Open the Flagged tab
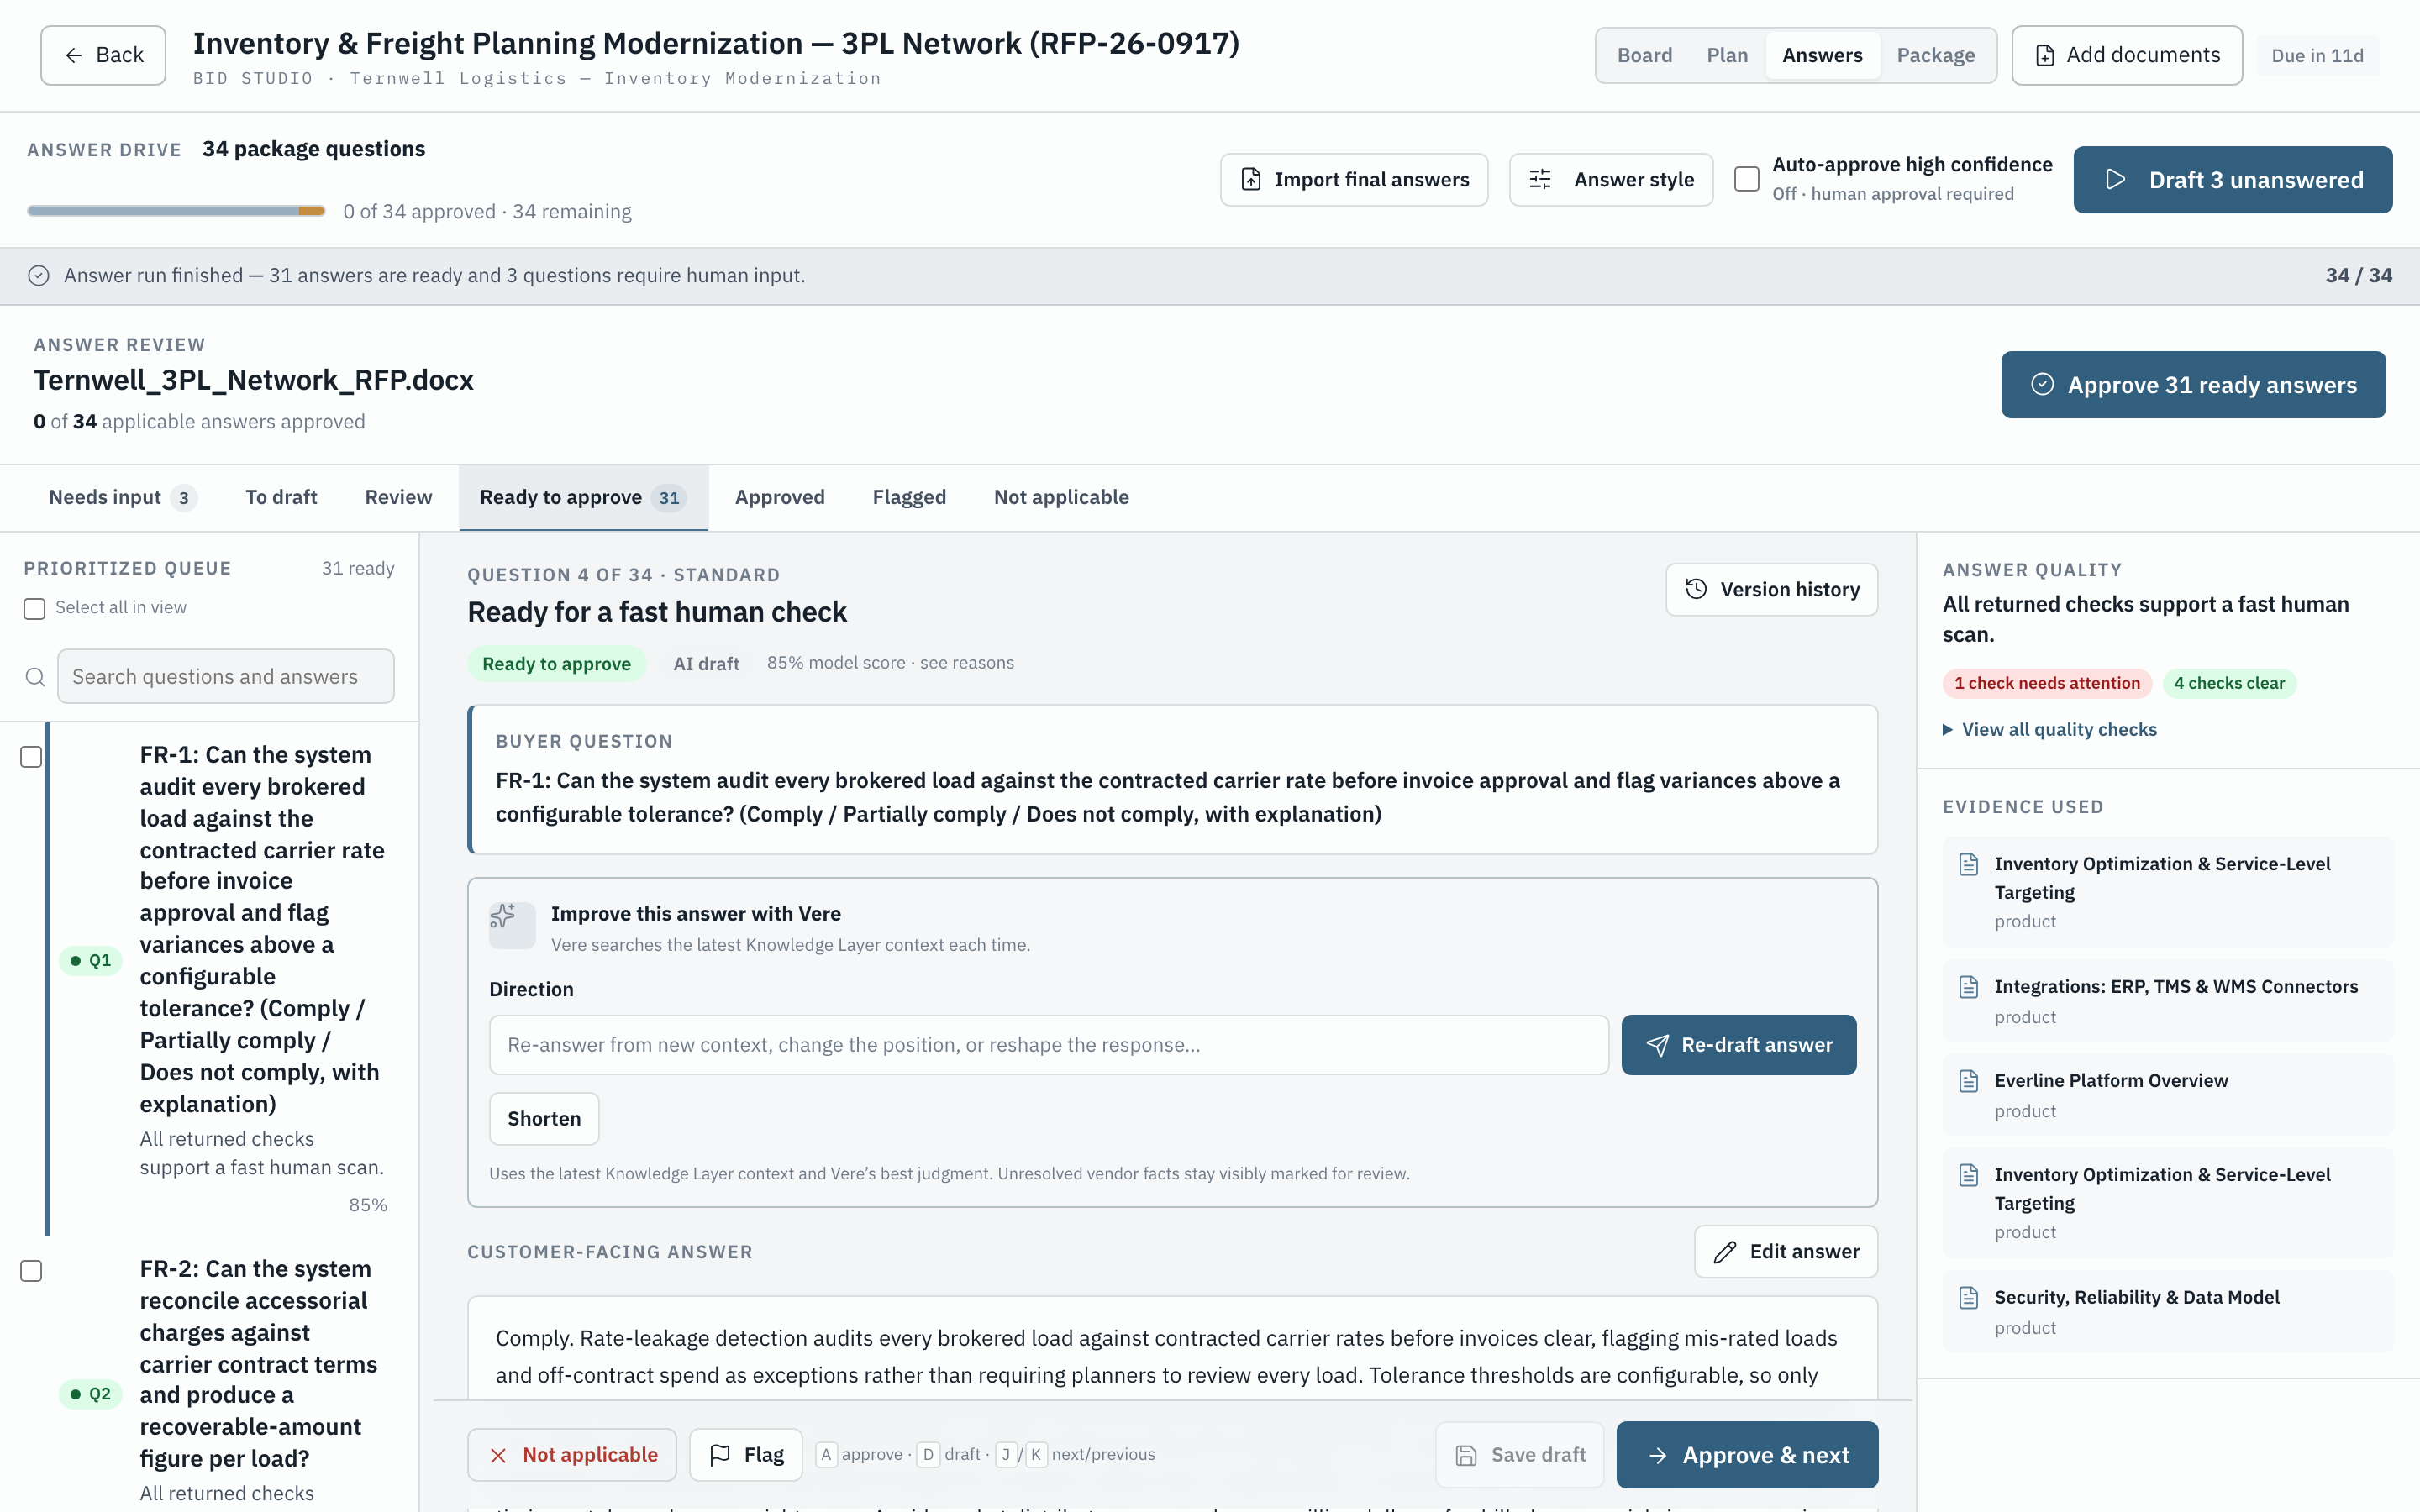The image size is (2420, 1512). click(908, 497)
